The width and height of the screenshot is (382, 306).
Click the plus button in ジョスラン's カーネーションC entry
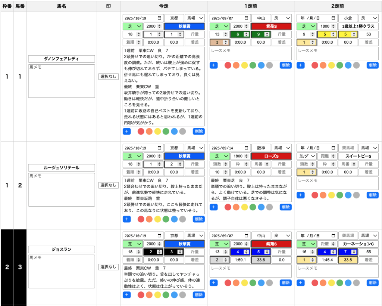click(300, 283)
